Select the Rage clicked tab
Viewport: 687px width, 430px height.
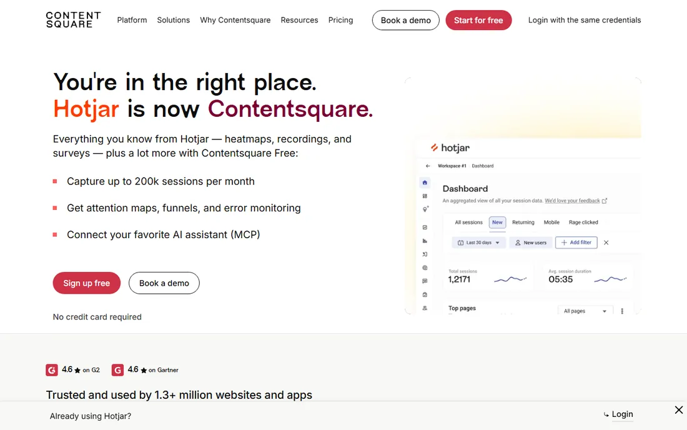583,222
